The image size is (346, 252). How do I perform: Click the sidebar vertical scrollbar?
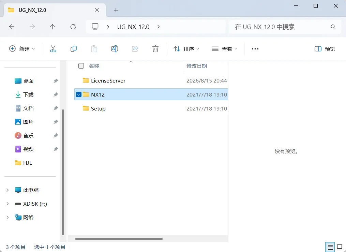(x=63, y=172)
